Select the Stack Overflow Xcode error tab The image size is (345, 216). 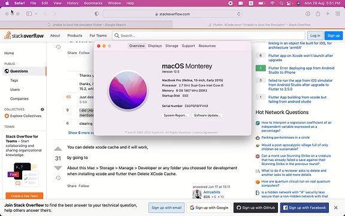259,25
